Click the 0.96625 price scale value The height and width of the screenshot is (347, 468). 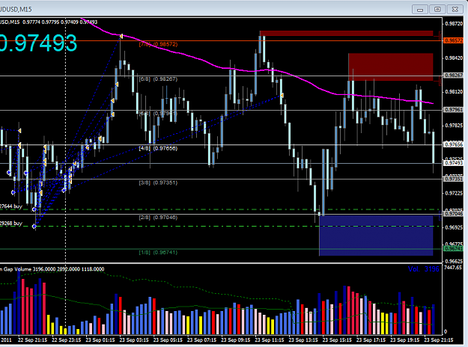click(x=454, y=261)
